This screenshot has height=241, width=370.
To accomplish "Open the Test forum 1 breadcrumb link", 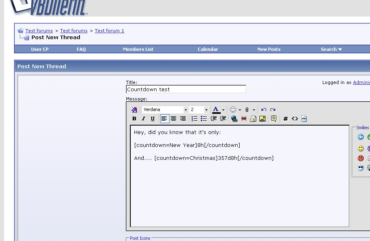I will pos(109,31).
